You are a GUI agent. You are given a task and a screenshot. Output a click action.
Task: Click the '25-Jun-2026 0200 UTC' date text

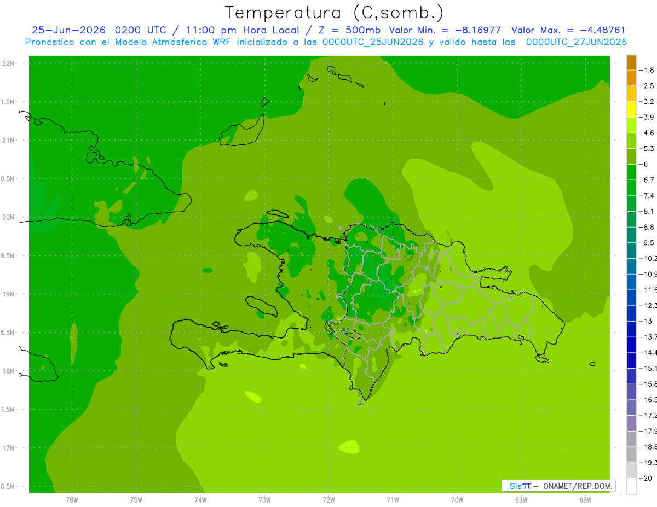tap(98, 30)
